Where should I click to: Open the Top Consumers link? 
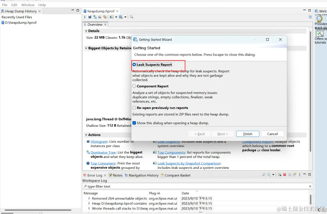tap(103, 163)
